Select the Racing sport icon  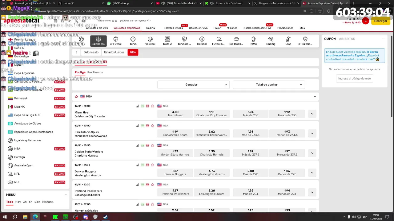[271, 41]
